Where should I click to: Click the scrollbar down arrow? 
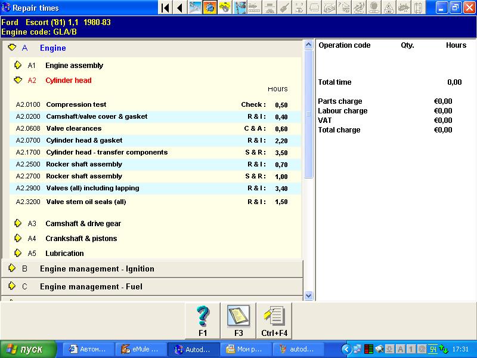tap(308, 295)
